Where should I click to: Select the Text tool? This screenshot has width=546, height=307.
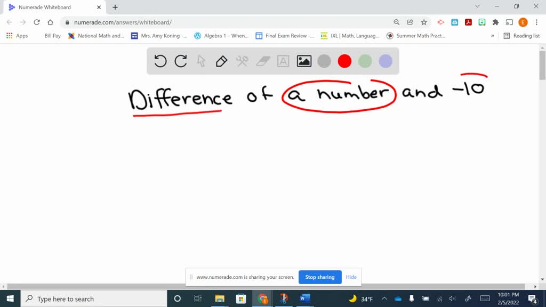(x=283, y=61)
